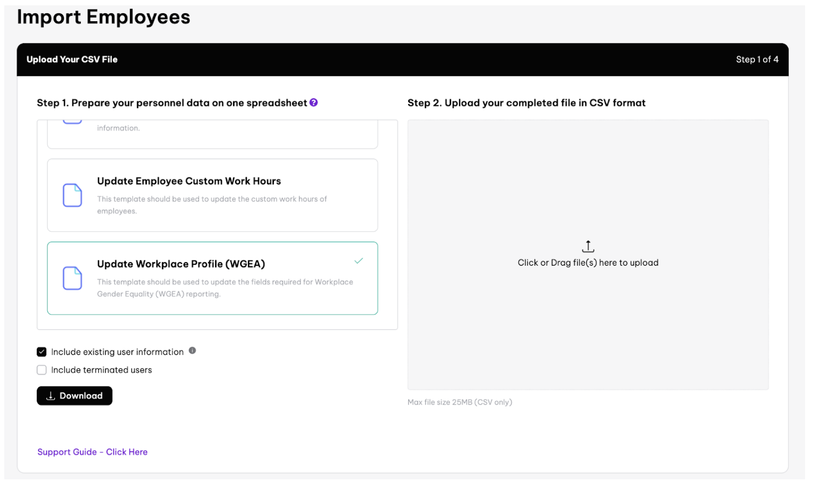This screenshot has height=489, width=813.
Task: Enable the Include terminated users checkbox
Action: point(42,370)
